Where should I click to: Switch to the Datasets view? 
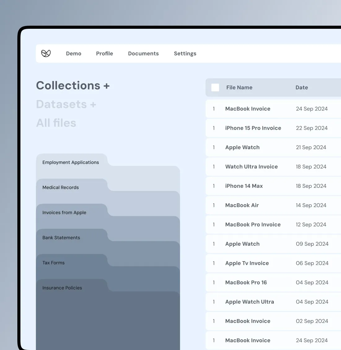pos(61,104)
